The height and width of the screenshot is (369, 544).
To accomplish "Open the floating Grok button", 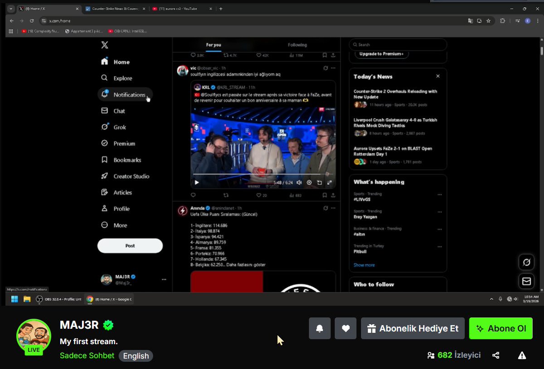I will tap(526, 262).
